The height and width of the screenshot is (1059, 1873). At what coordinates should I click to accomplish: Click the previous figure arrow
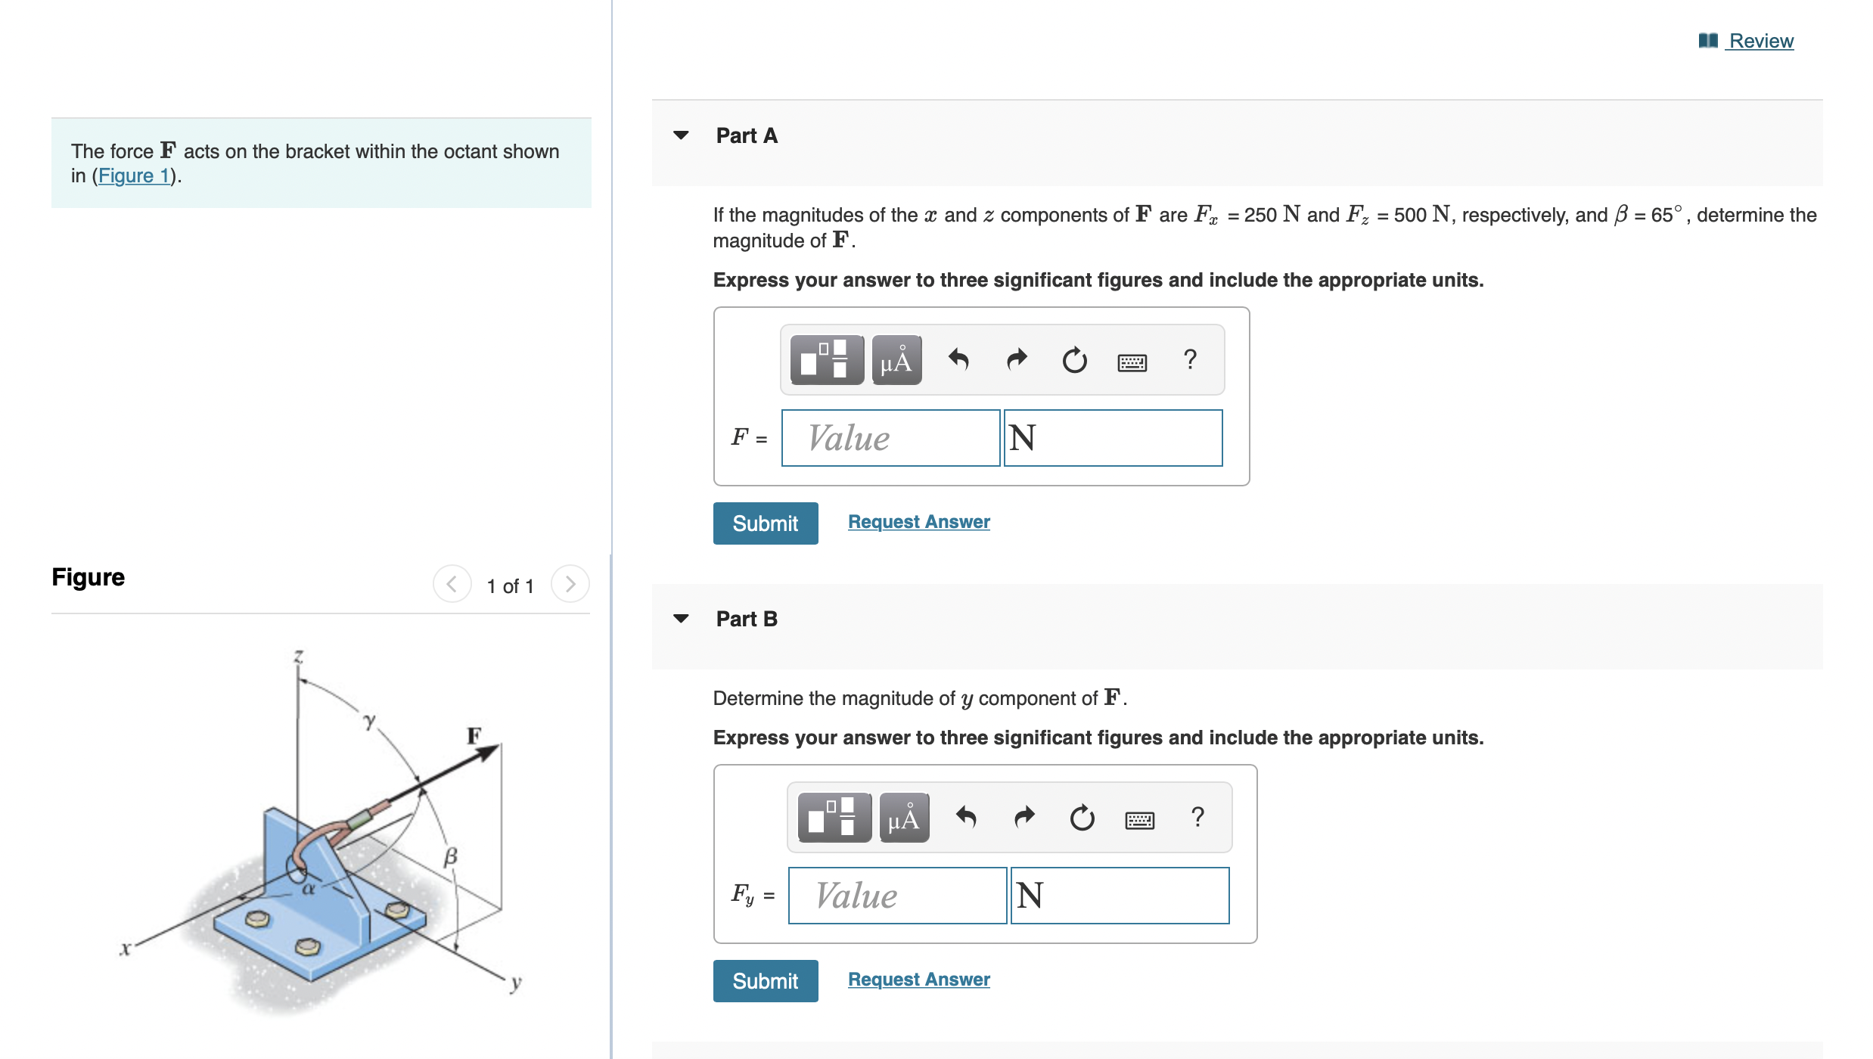pyautogui.click(x=451, y=583)
